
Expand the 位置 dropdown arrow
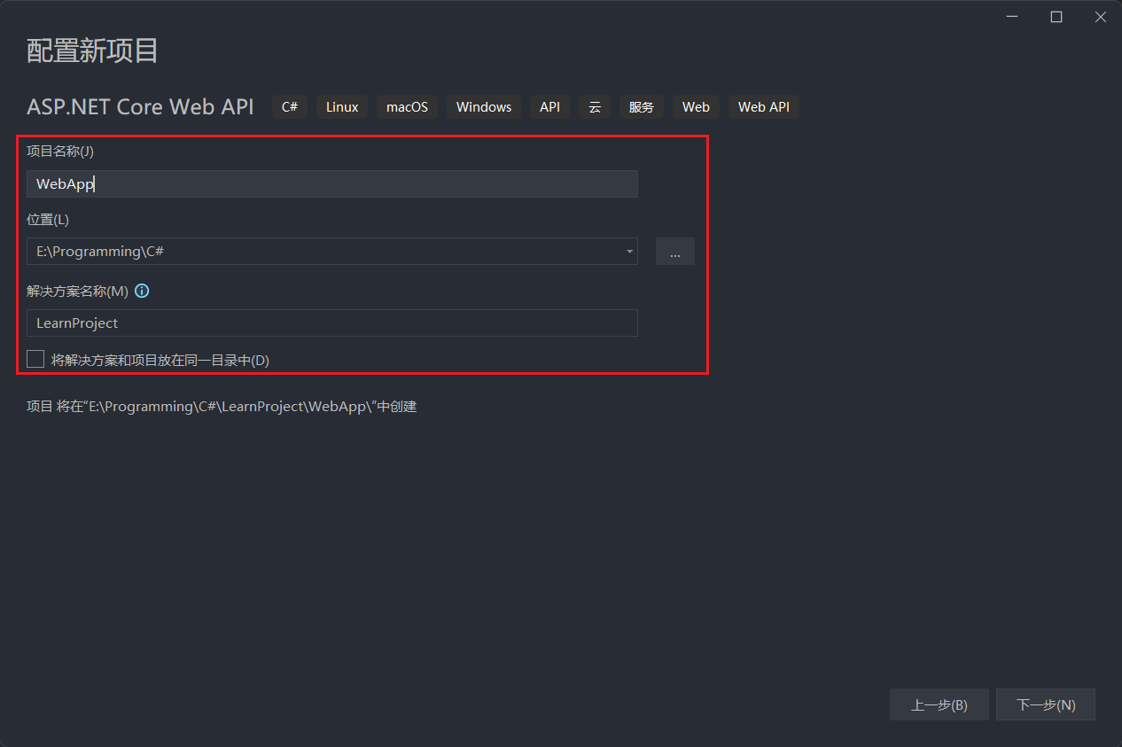(x=629, y=252)
